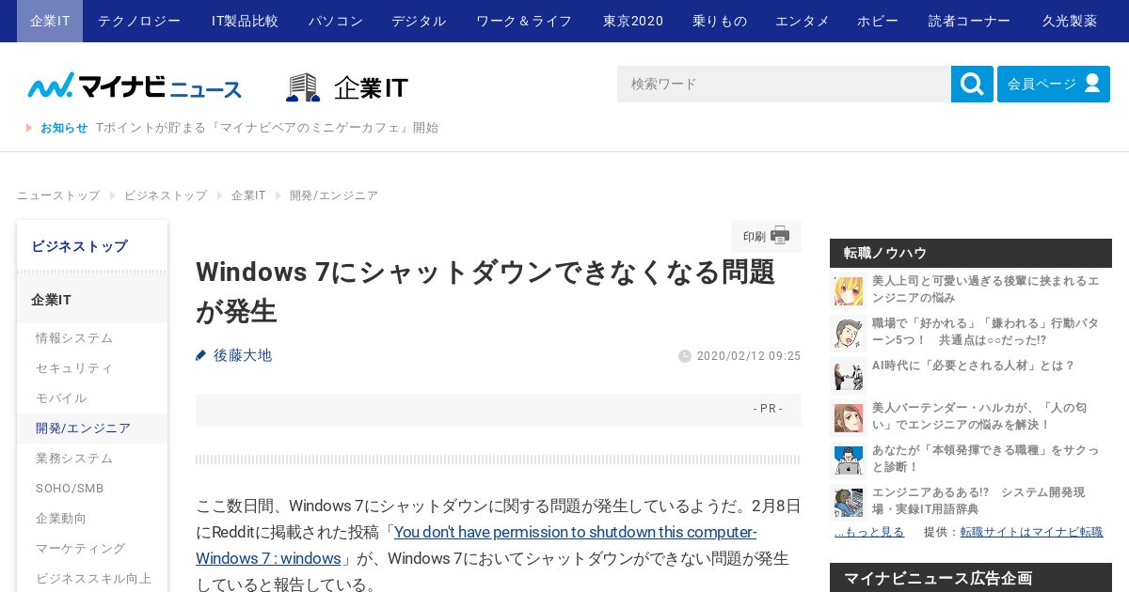
Task: Open the Reddit post link about shutdown permission
Action: (476, 545)
